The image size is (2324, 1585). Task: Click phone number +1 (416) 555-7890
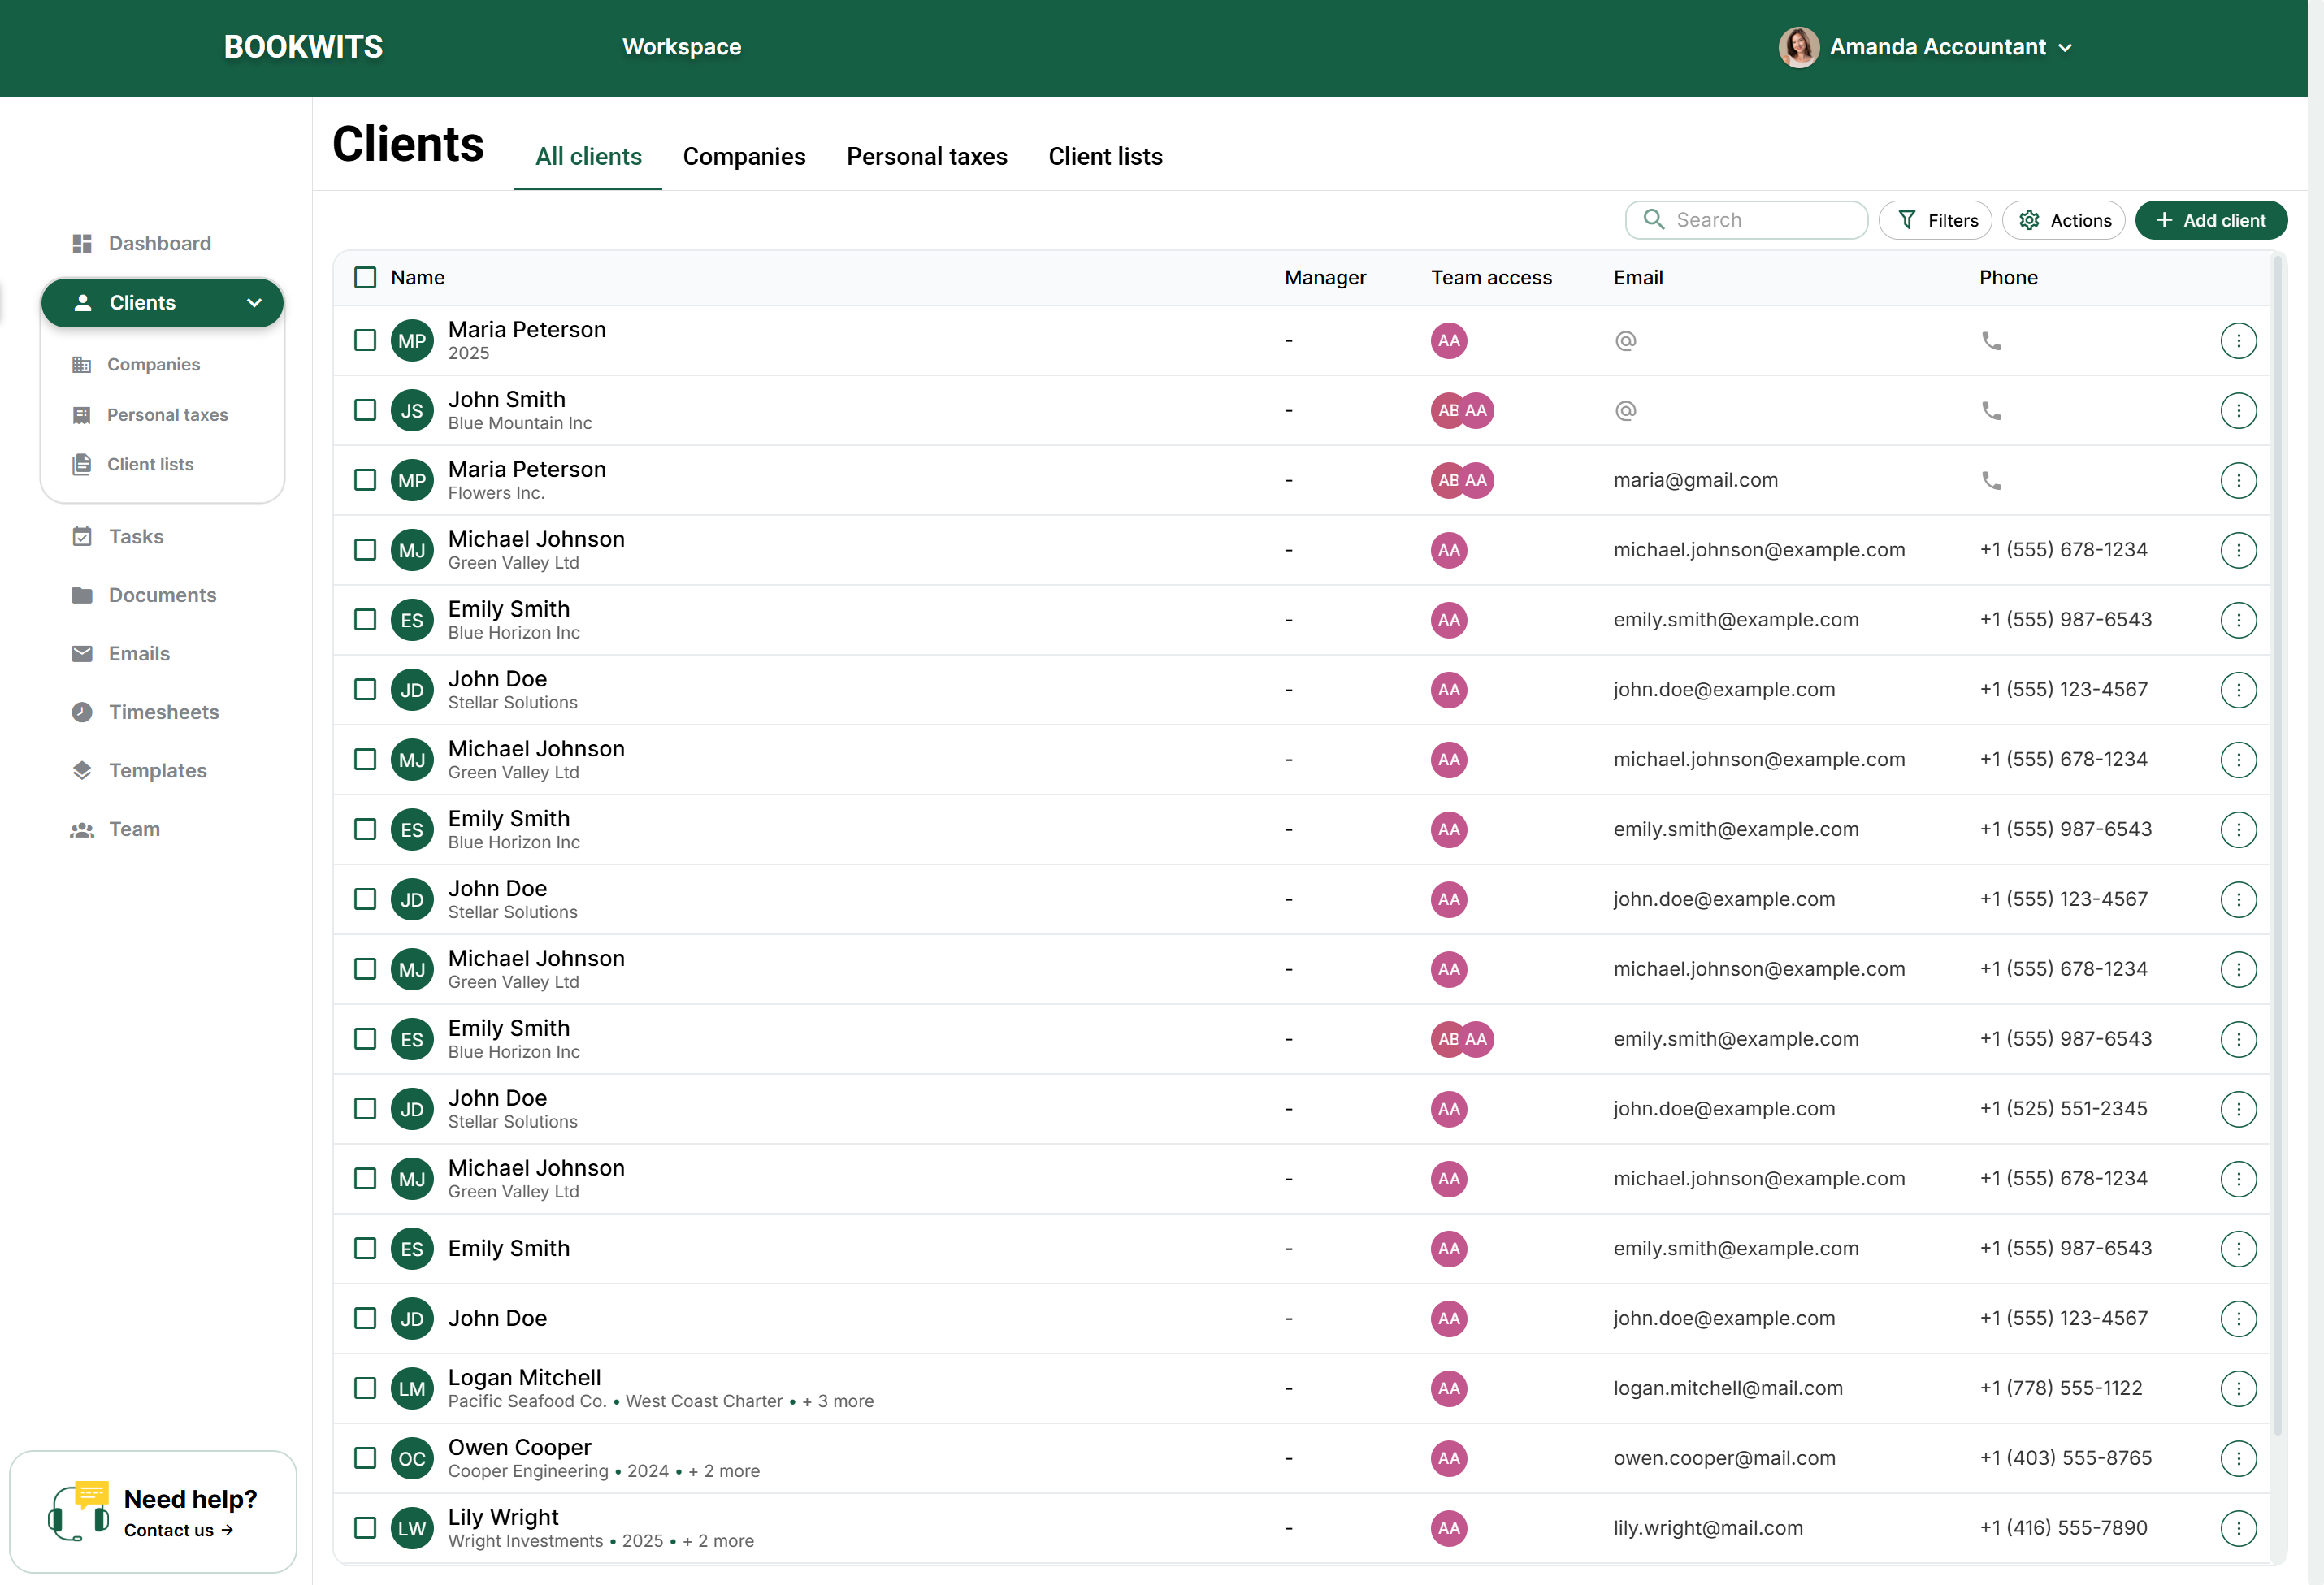pyautogui.click(x=2063, y=1528)
